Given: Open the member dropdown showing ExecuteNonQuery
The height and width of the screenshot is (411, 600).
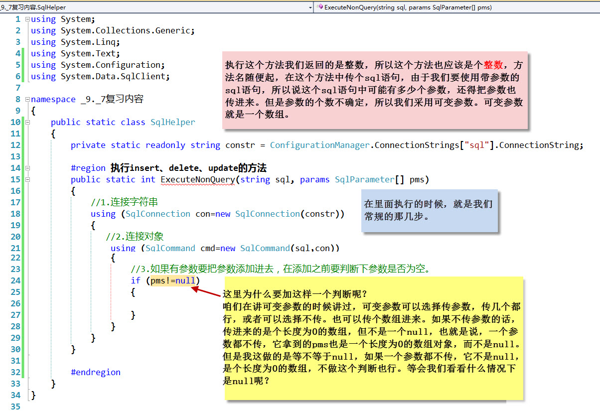Looking at the screenshot, I should coord(457,7).
